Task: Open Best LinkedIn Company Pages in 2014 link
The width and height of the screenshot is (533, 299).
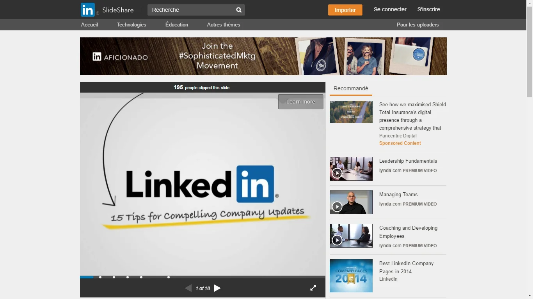Action: coord(407,267)
